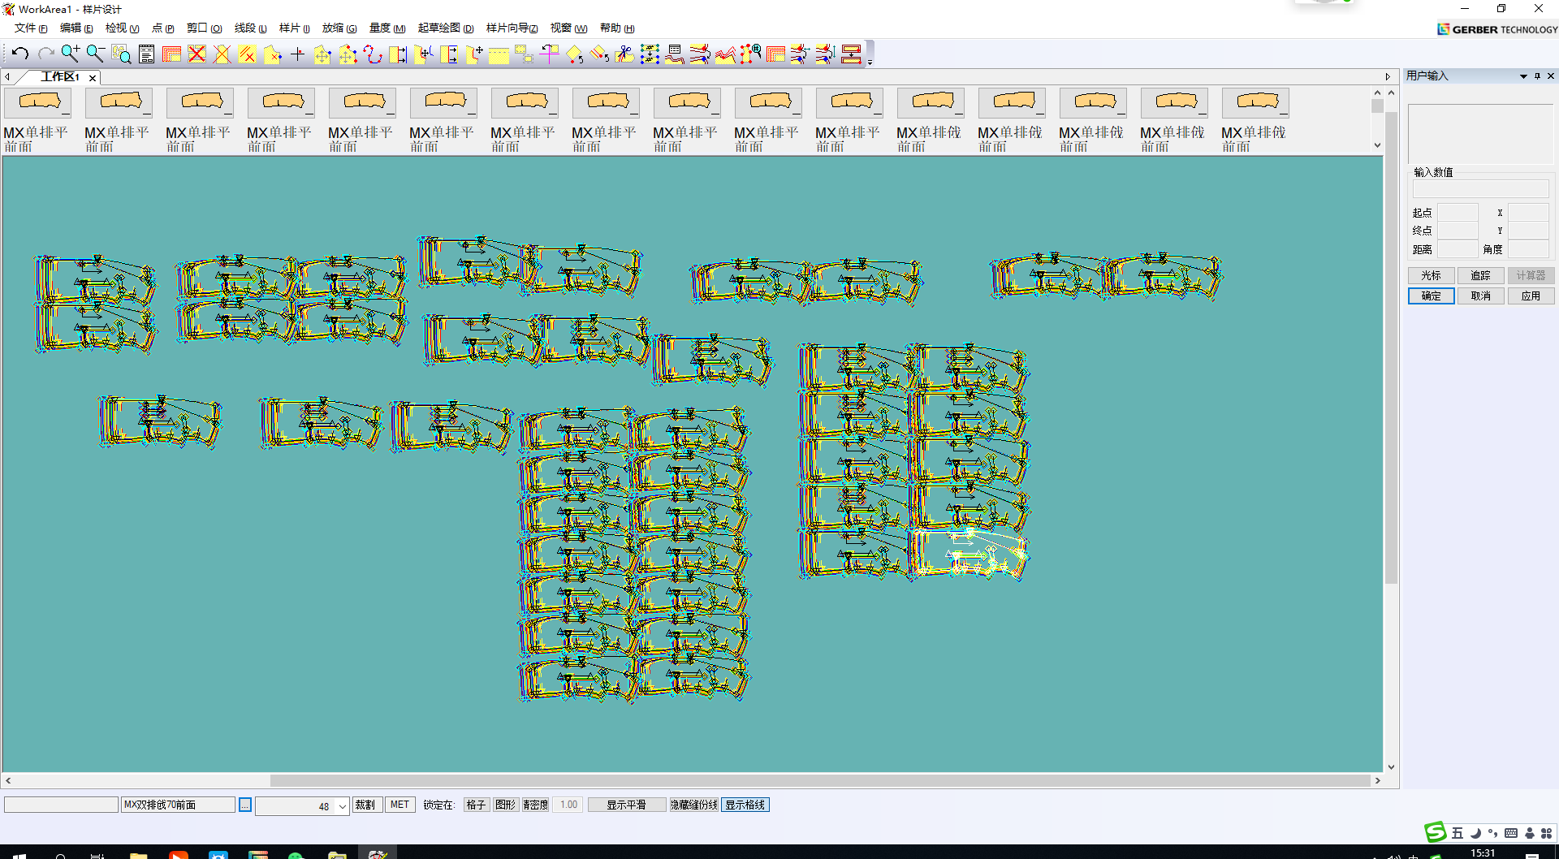The image size is (1559, 859).
Task: Toggle the 显示格线 grid line button
Action: tap(745, 805)
